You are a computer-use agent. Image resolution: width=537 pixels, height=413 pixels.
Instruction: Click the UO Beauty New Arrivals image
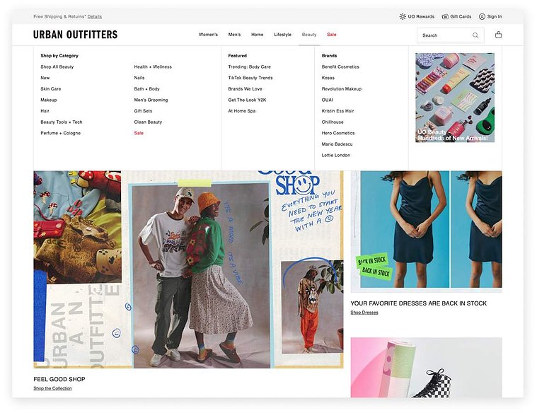[x=455, y=98]
